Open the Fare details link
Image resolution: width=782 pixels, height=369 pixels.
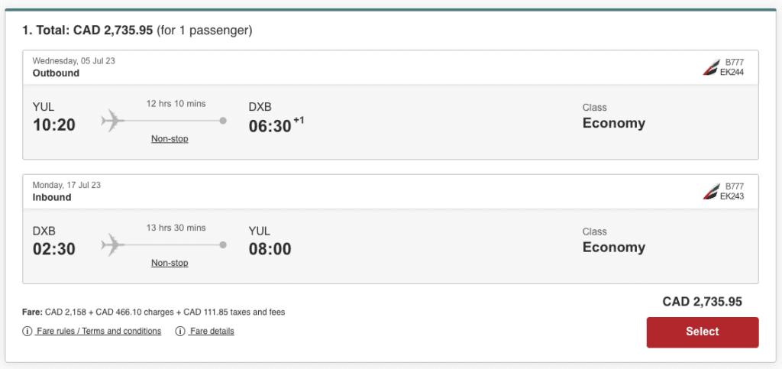coord(212,331)
